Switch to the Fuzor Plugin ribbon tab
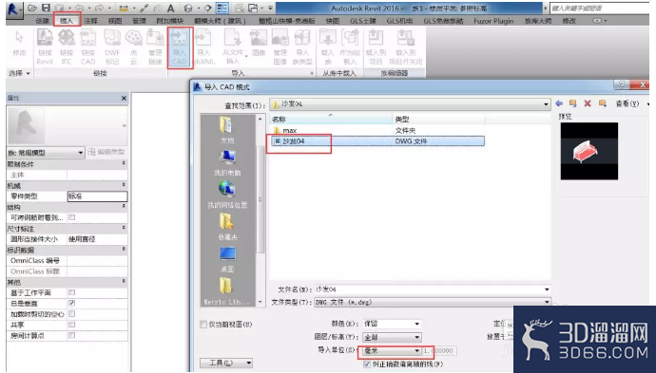Viewport: 656px width, 373px height. pyautogui.click(x=493, y=21)
